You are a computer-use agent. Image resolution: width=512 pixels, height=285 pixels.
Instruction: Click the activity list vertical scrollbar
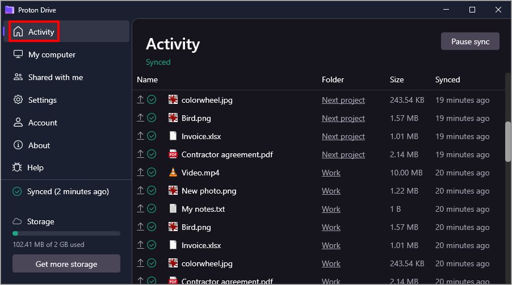point(508,142)
